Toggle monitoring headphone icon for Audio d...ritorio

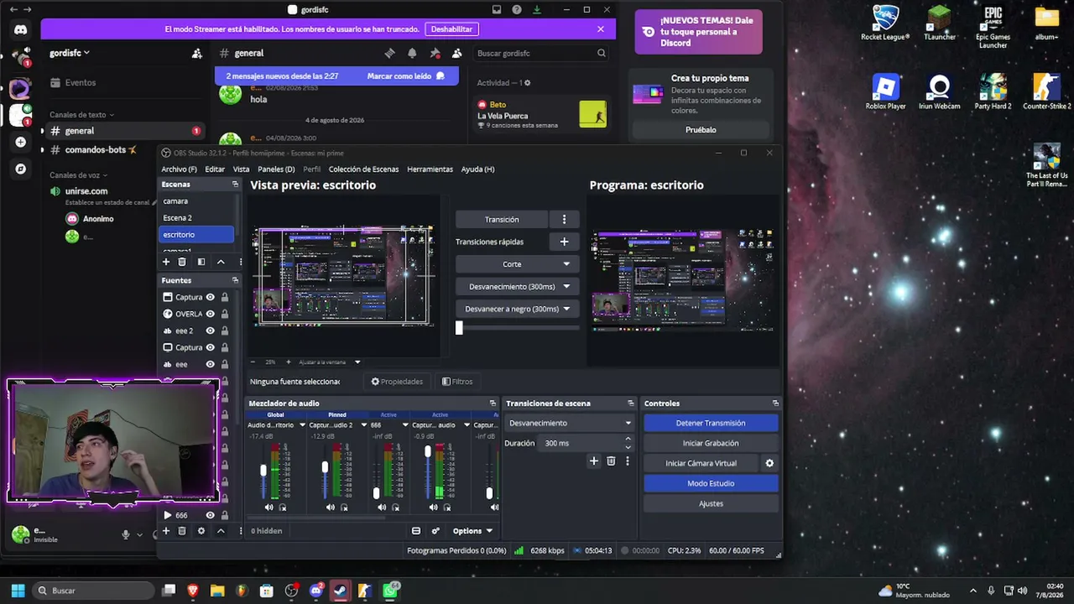pos(283,508)
